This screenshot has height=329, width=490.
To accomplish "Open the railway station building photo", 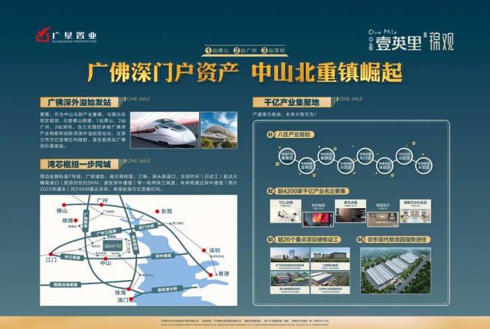I will coord(219,129).
